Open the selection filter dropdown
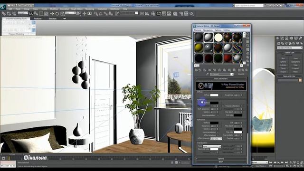The width and height of the screenshot is (304, 171). (x=23, y=13)
